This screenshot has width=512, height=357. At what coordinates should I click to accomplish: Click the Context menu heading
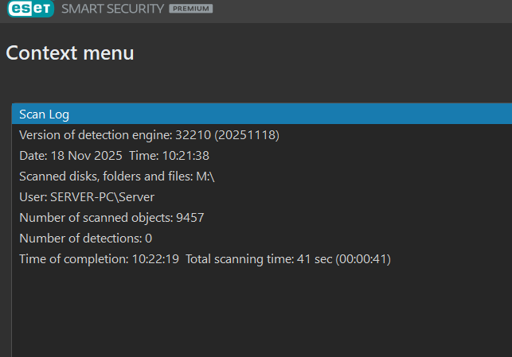pos(70,53)
